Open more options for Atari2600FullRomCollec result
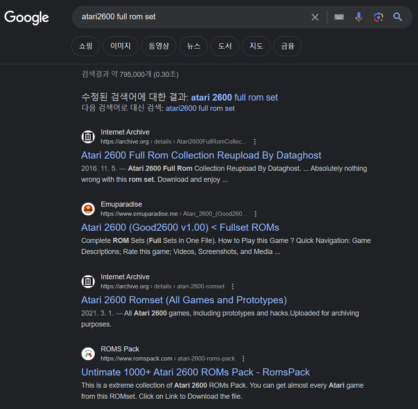This screenshot has width=418, height=409. coord(255,142)
